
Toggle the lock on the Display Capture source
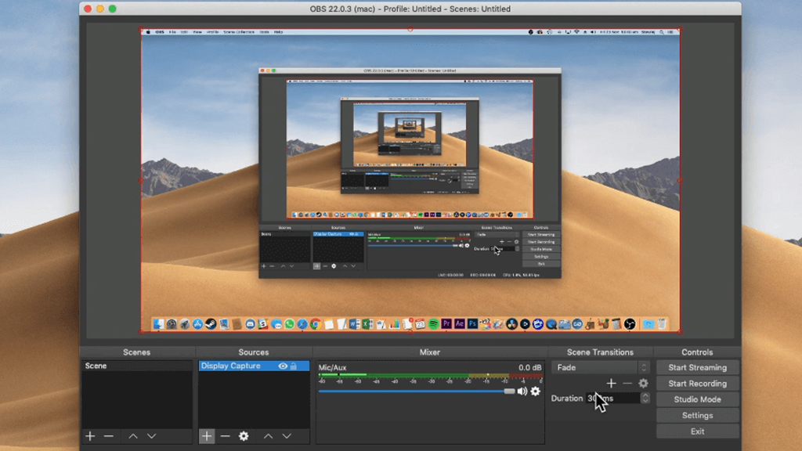[x=294, y=366]
